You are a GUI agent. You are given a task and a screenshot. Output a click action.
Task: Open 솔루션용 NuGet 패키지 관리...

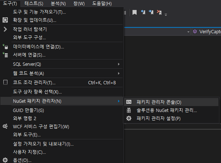click(x=171, y=110)
